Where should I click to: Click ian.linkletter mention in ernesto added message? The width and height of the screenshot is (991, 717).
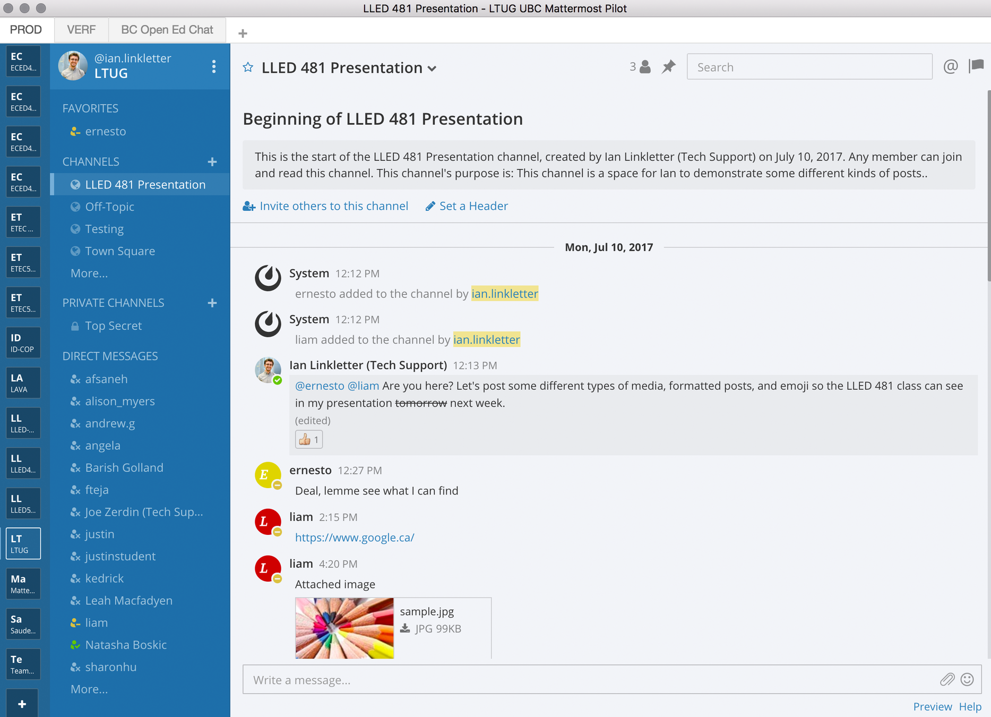(505, 294)
